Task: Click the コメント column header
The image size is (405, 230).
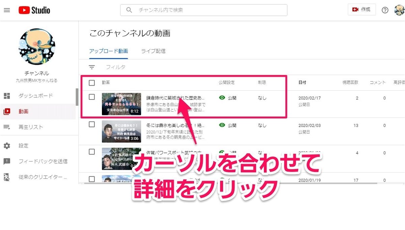Action: click(x=378, y=83)
